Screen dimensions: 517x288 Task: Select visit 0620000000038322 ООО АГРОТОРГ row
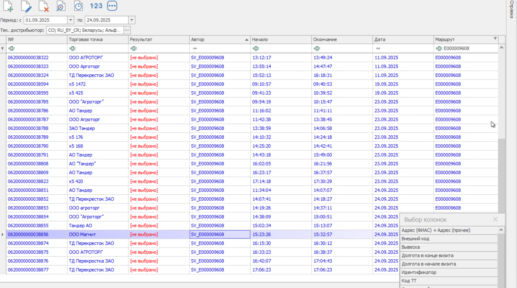coord(252,58)
